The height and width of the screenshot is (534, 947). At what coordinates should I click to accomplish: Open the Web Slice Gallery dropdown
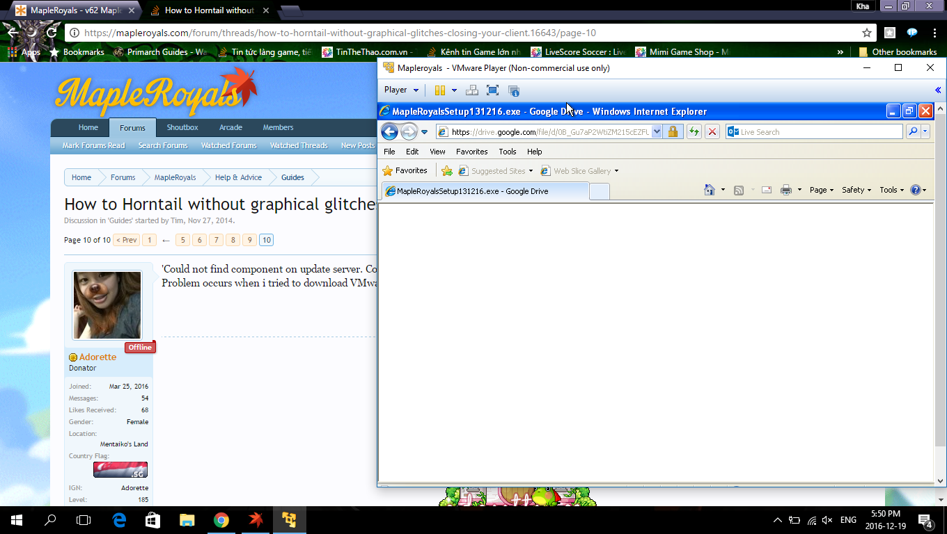click(581, 171)
